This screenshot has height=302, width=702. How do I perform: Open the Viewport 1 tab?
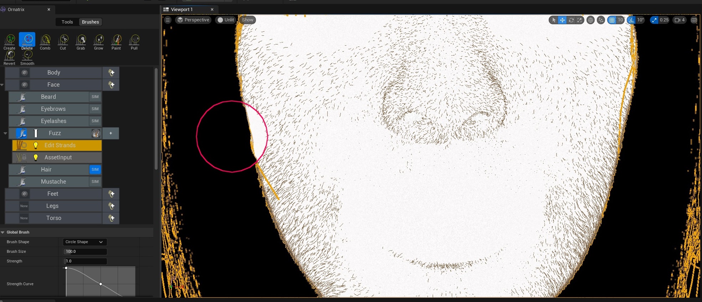(x=182, y=10)
